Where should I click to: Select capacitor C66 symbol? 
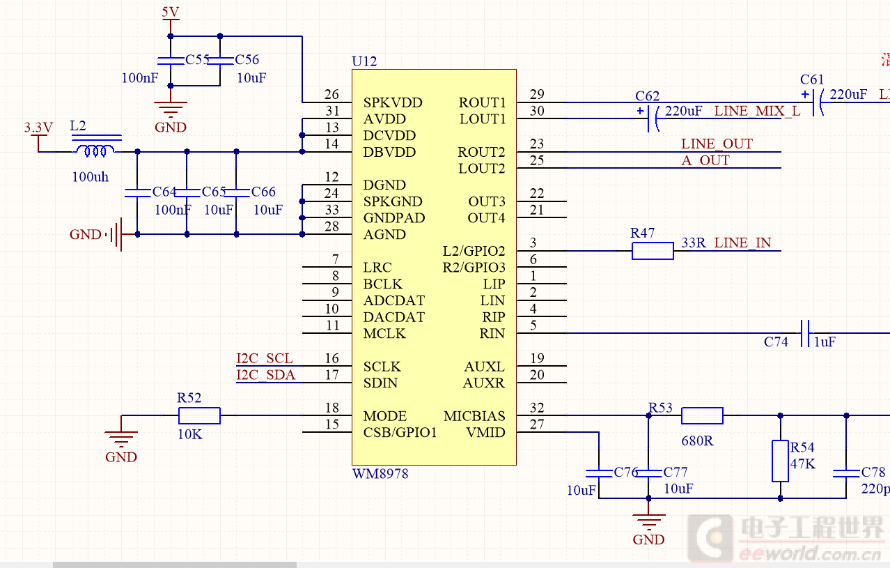coord(236,192)
